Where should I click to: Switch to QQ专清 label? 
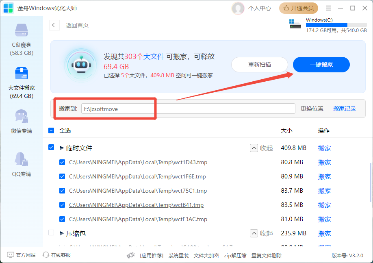(22, 174)
